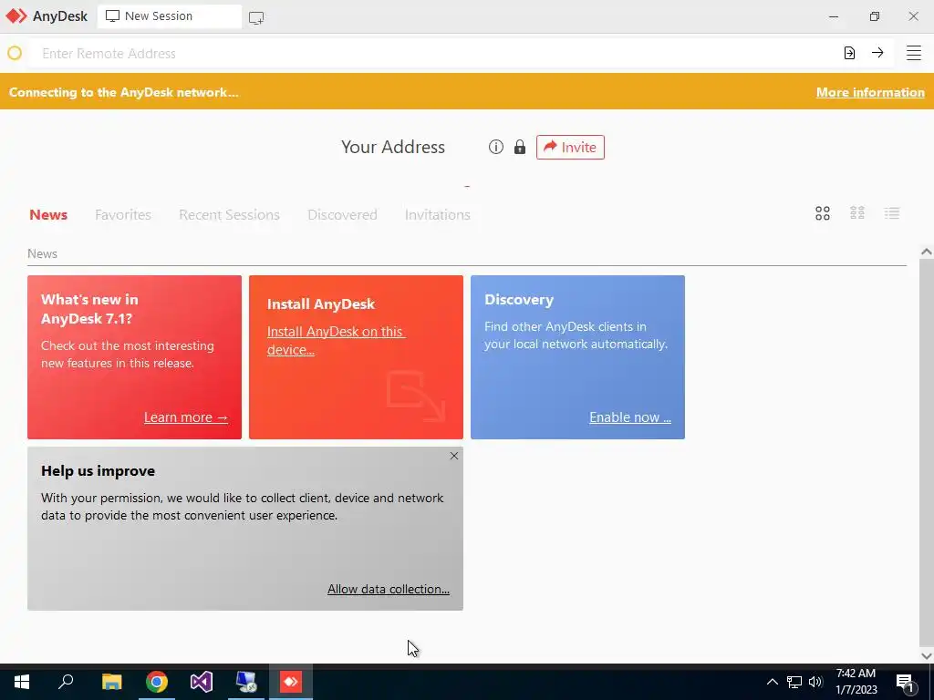Open the file transfer browse icon
The image size is (934, 700).
pyautogui.click(x=849, y=53)
